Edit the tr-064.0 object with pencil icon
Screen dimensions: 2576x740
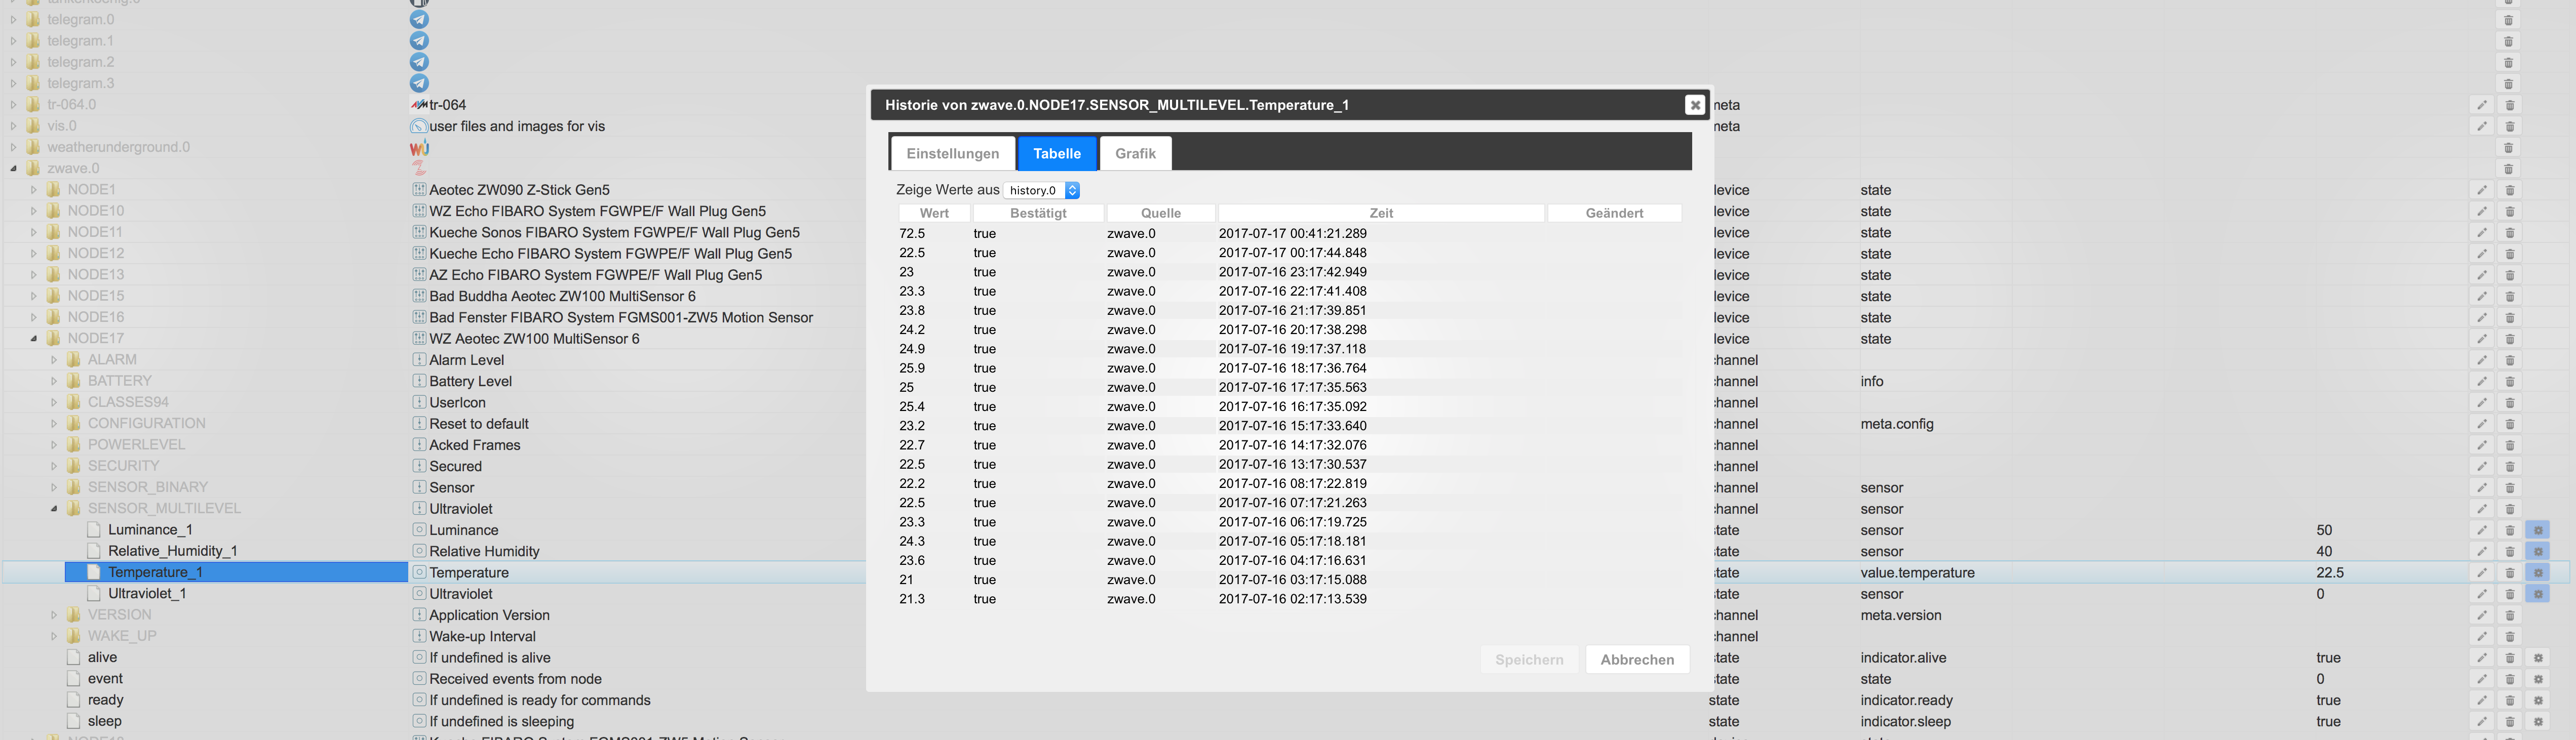(x=2482, y=105)
